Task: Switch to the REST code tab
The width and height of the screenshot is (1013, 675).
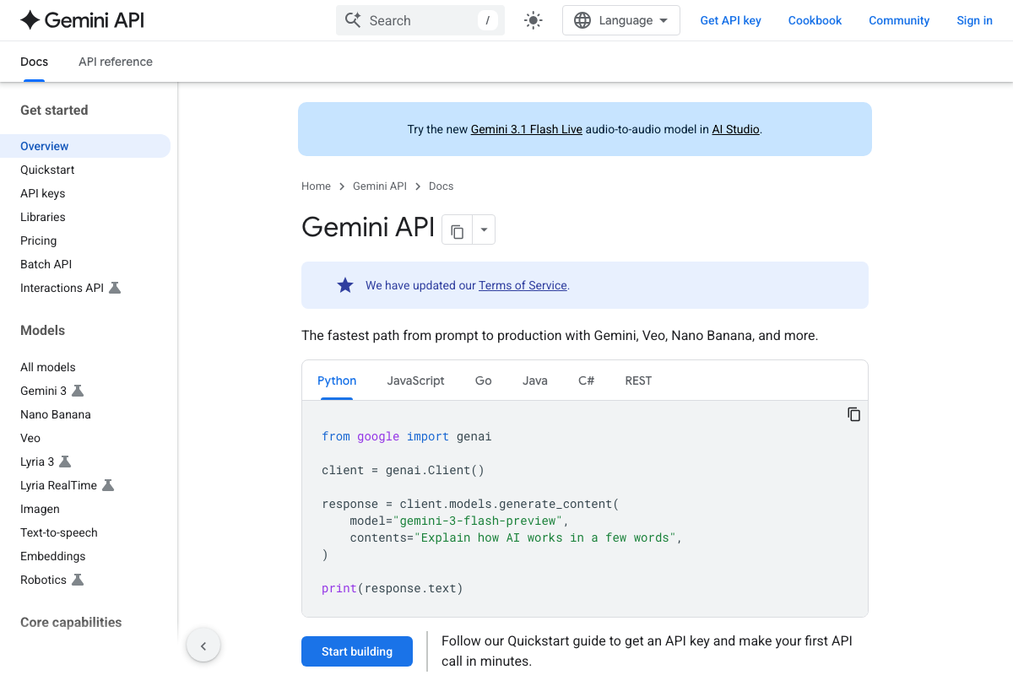Action: 638,381
